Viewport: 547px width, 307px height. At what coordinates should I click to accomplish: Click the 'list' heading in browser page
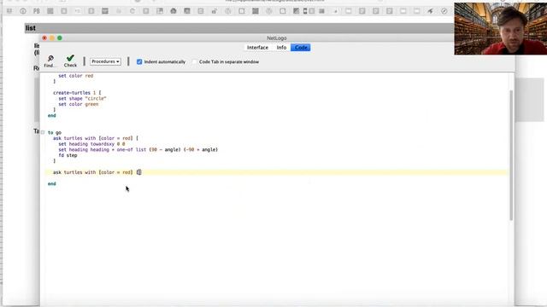tap(31, 28)
